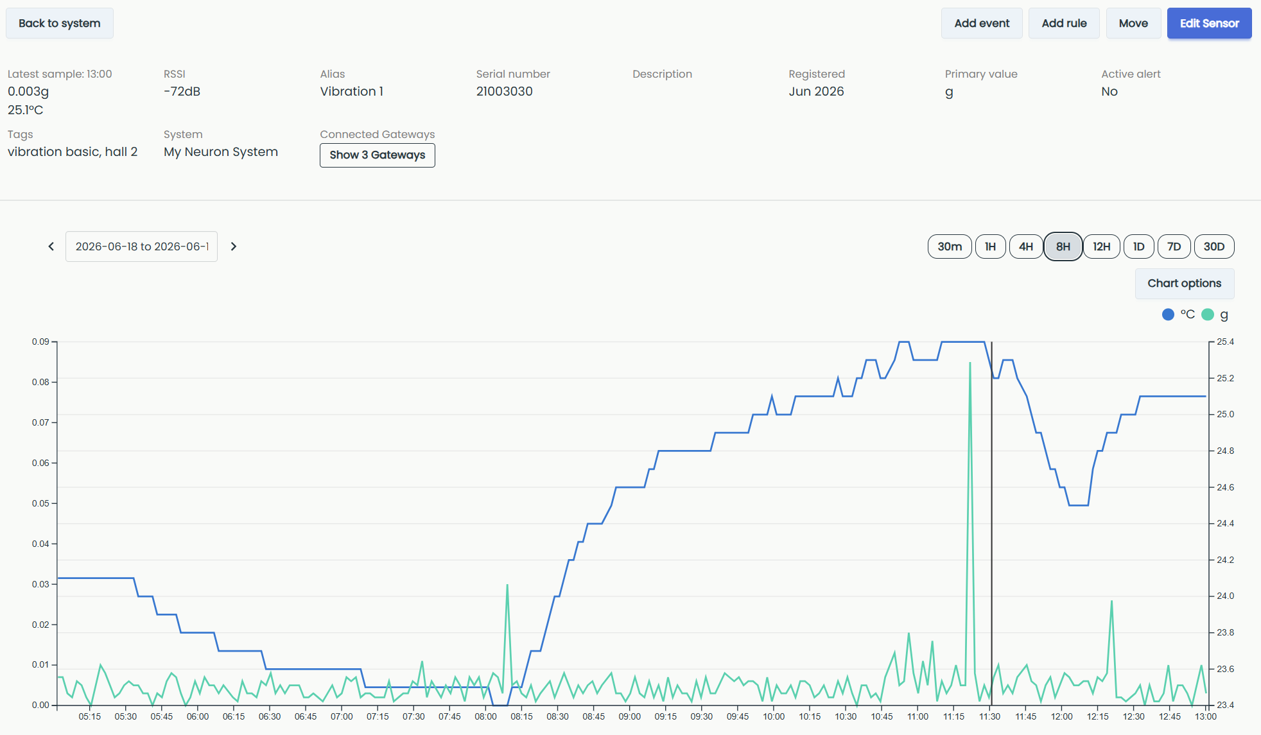Click the Move button
Image resolution: width=1261 pixels, height=735 pixels.
coord(1133,23)
